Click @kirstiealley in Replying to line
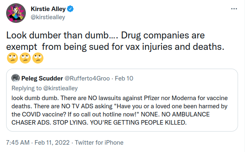245x152 pixels. (60, 88)
